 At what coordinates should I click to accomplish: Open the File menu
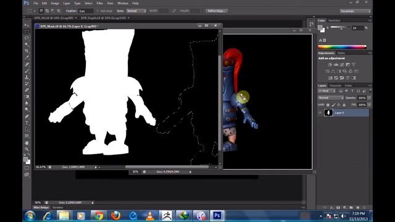36,3
